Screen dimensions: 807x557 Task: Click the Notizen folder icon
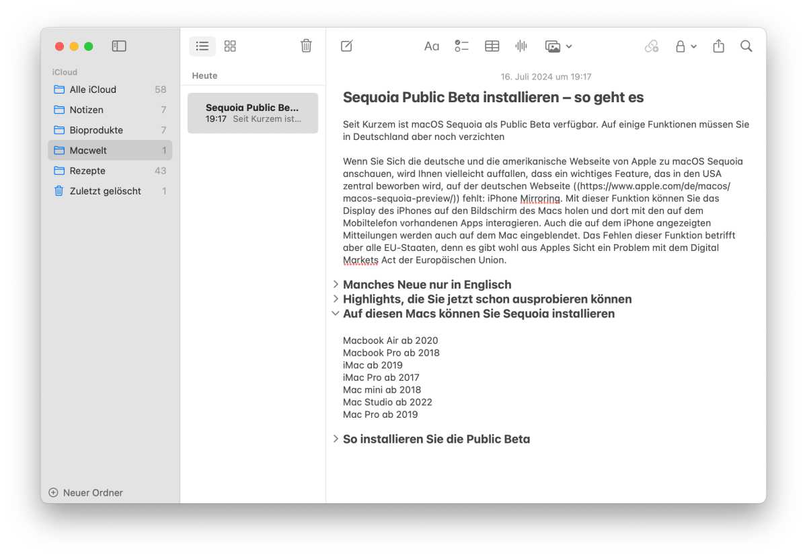[x=59, y=110]
